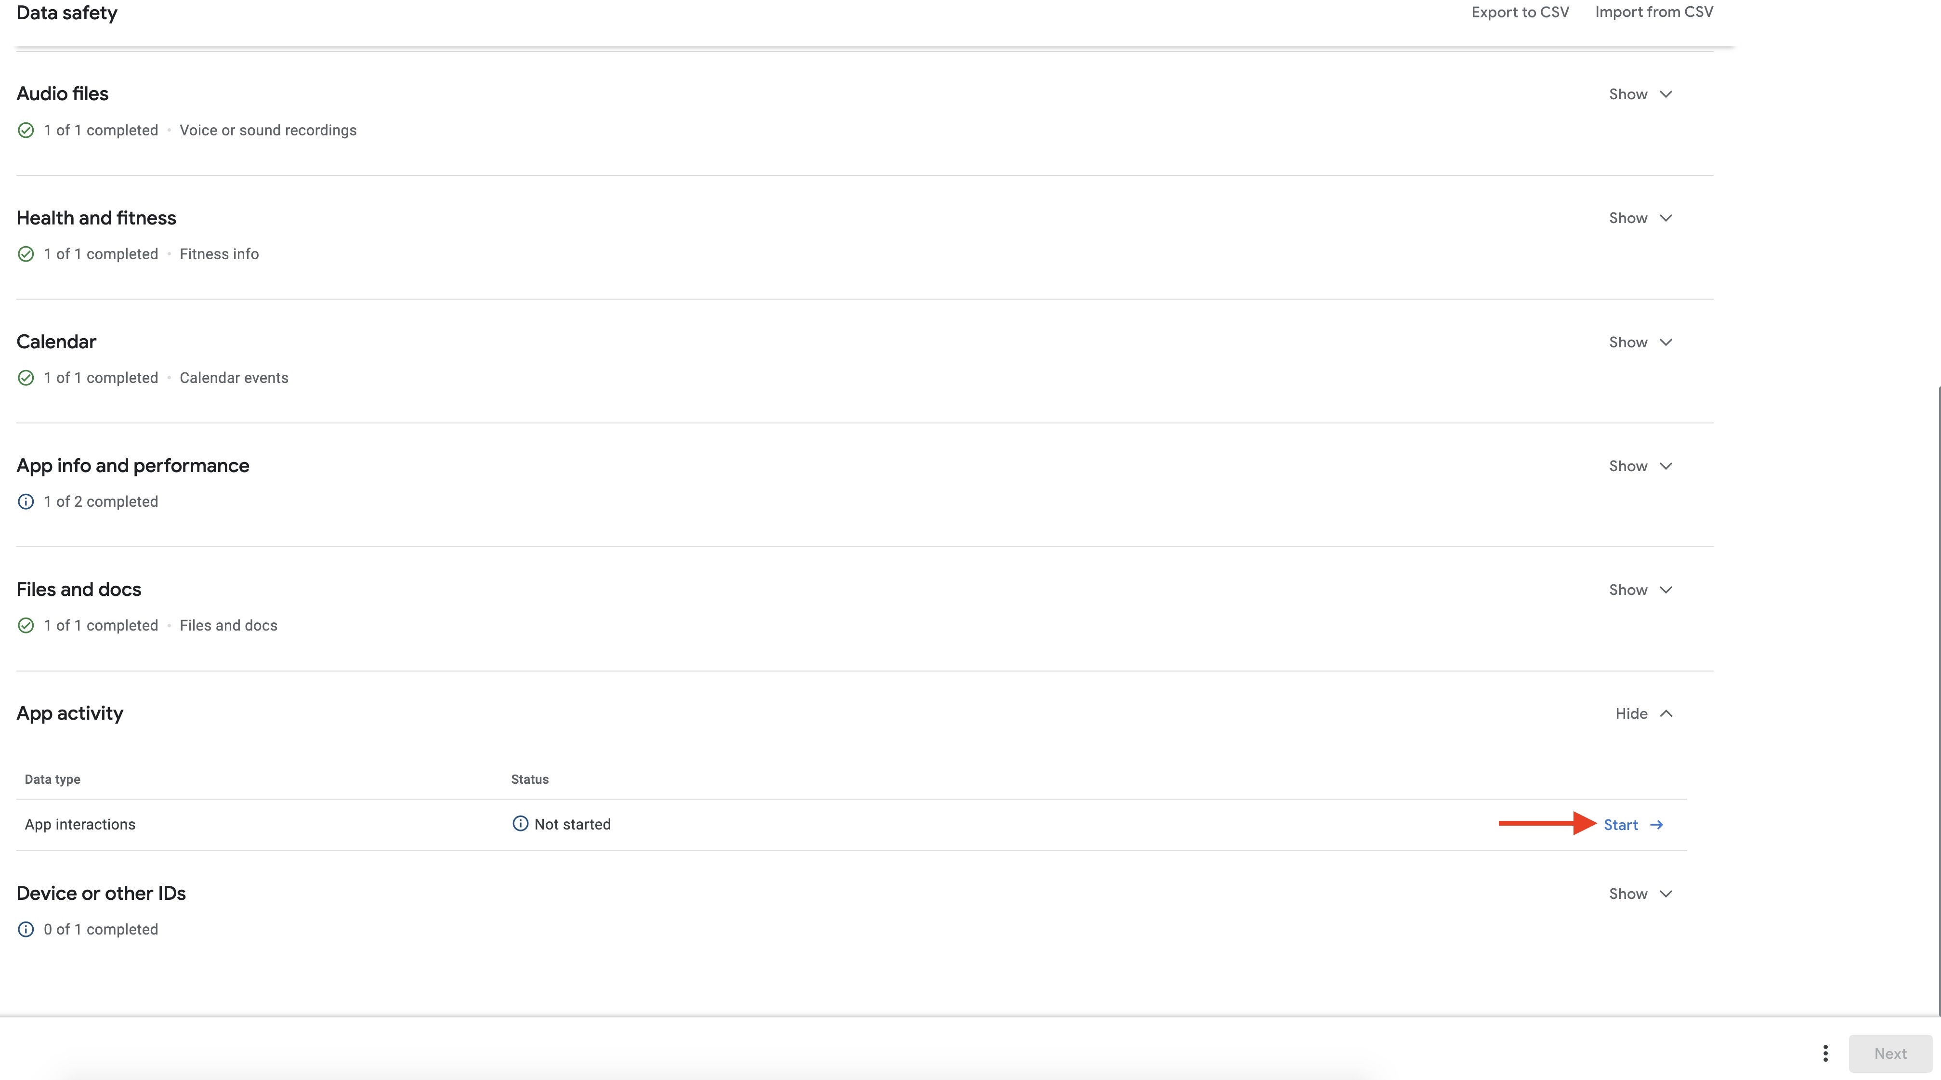Click Import from CSV
The height and width of the screenshot is (1080, 1941).
[x=1654, y=12]
